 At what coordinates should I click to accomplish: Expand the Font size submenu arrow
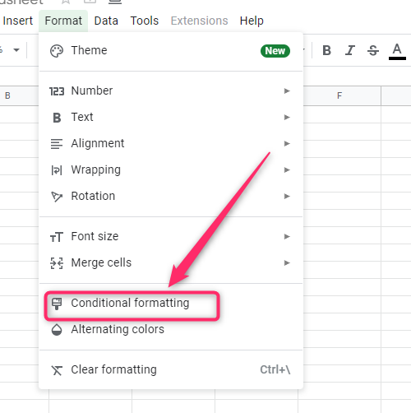coord(287,236)
